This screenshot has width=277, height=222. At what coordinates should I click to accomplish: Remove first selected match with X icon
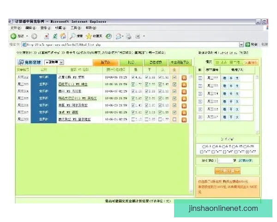click(200, 78)
